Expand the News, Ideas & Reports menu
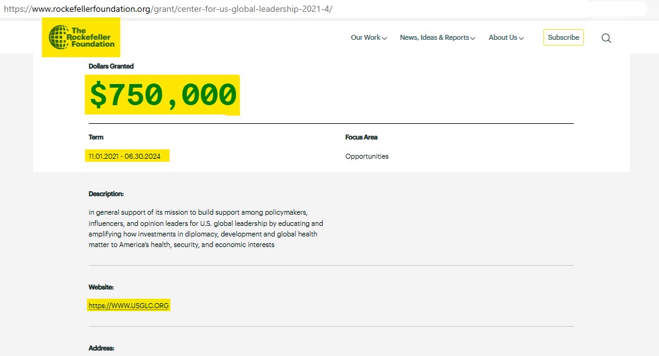This screenshot has width=659, height=356. click(x=438, y=37)
